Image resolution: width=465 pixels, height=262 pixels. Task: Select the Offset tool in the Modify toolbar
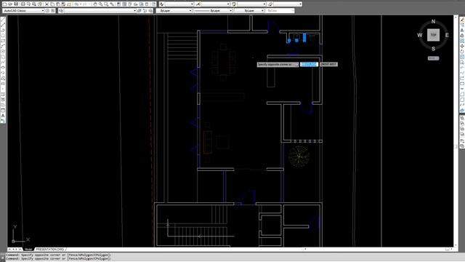coord(462,36)
